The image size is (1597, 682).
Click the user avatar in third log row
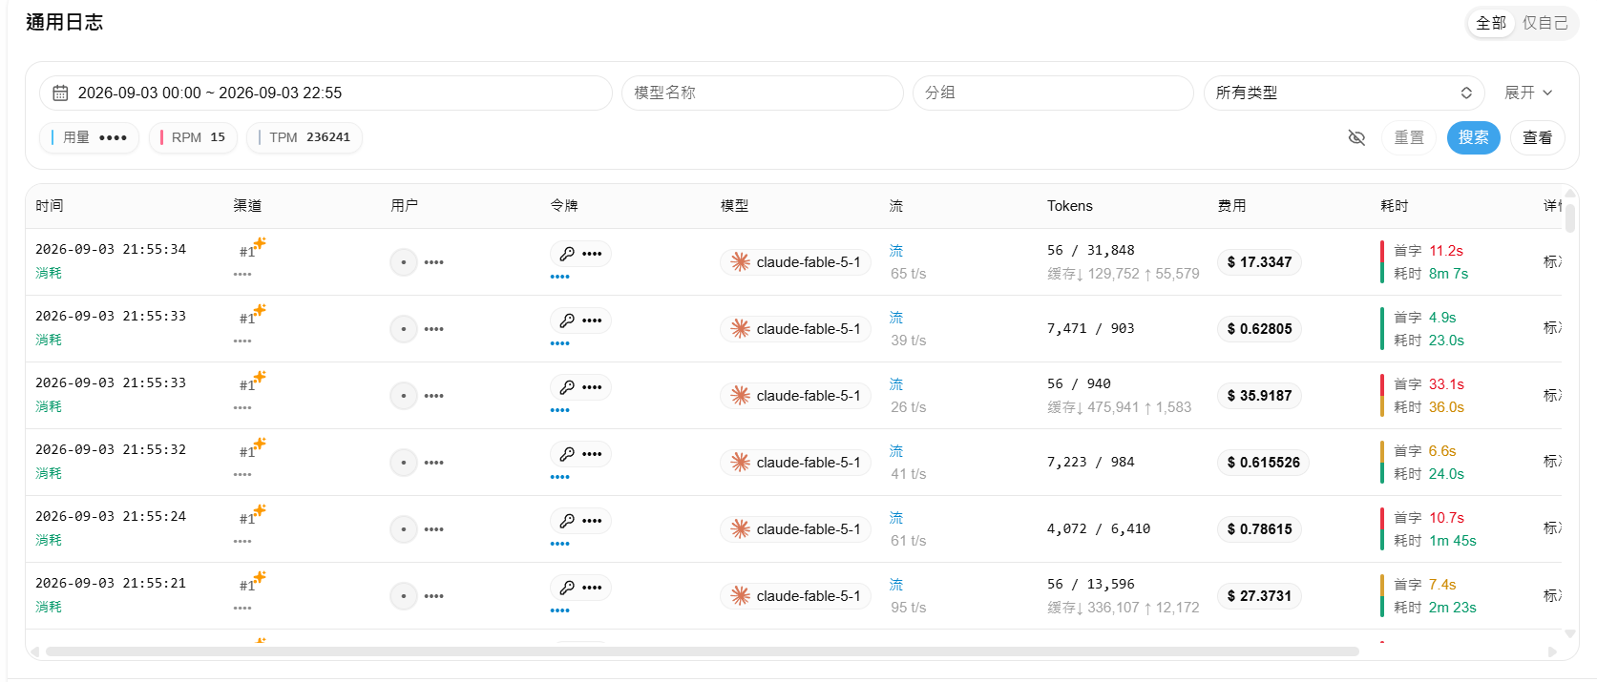[x=404, y=396]
